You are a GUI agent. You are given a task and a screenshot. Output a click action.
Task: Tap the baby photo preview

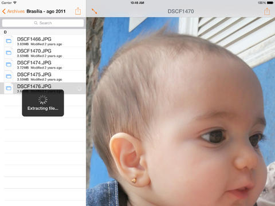180,112
